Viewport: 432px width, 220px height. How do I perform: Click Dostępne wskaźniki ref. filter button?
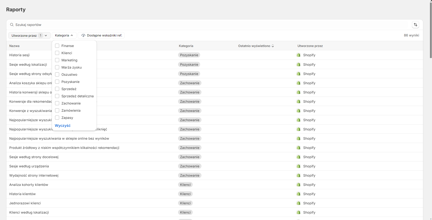click(101, 35)
